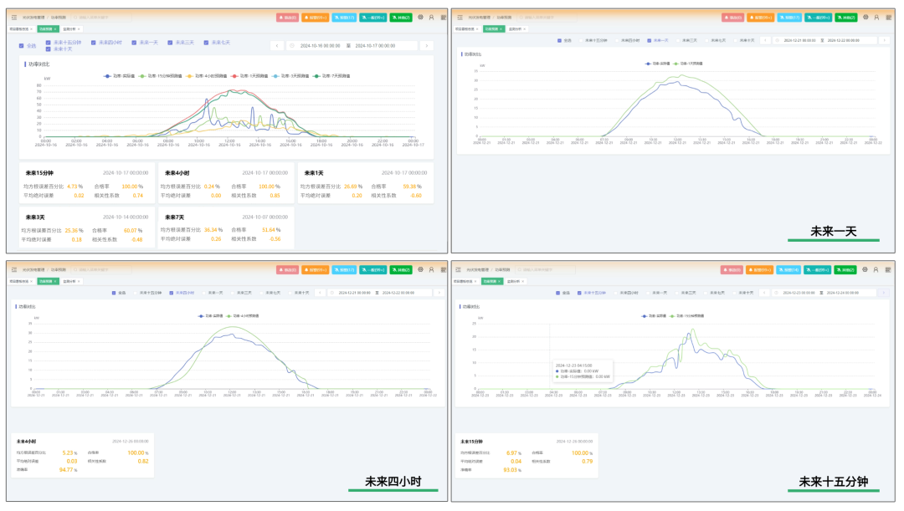The width and height of the screenshot is (904, 511).
Task: Click orange 报警 button in 未来一天 panel
Action: point(760,18)
